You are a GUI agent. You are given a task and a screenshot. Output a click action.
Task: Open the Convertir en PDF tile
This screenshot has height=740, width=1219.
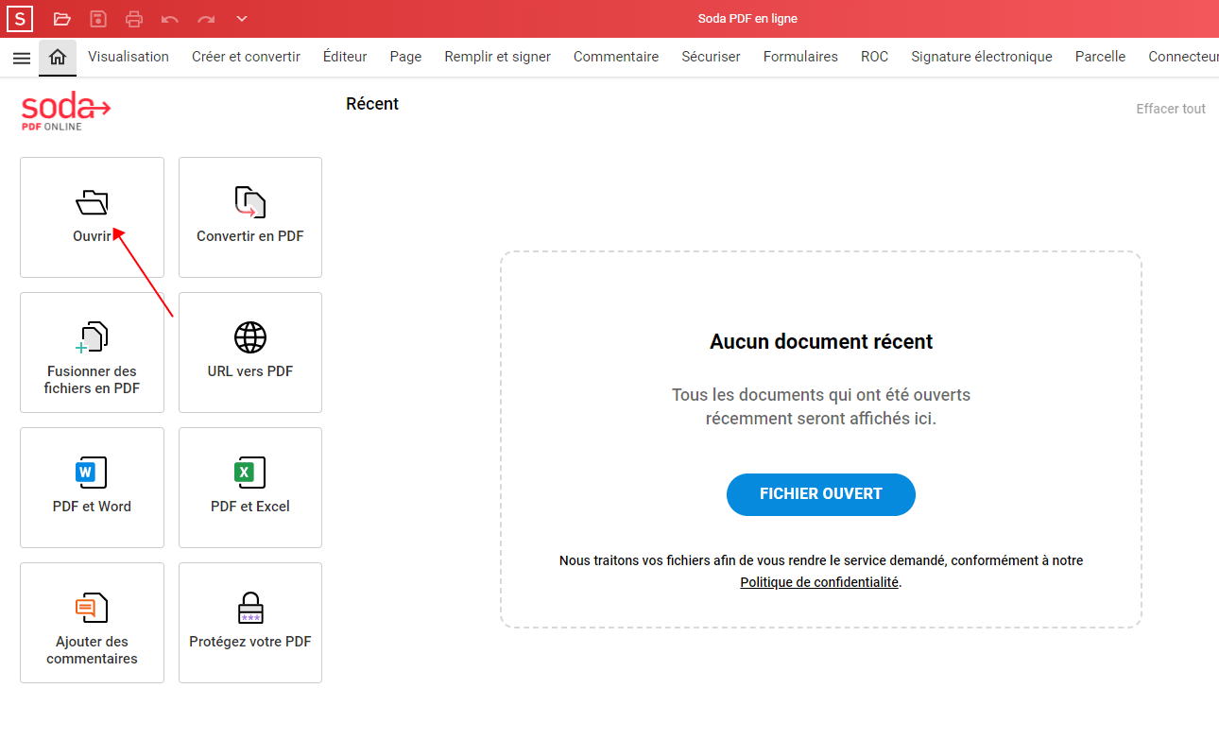point(250,217)
